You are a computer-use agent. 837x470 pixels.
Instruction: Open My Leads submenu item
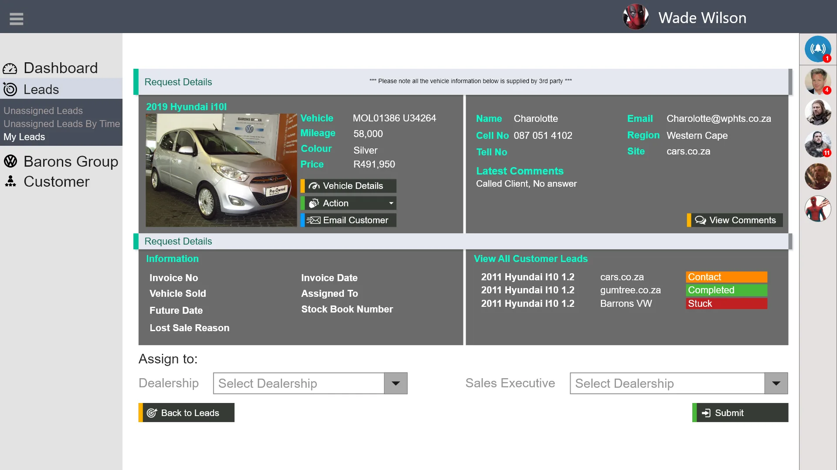pyautogui.click(x=24, y=137)
